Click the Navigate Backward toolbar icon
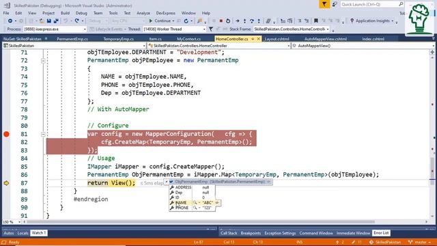Viewport: 437px width, 246px height. [x=10, y=21]
